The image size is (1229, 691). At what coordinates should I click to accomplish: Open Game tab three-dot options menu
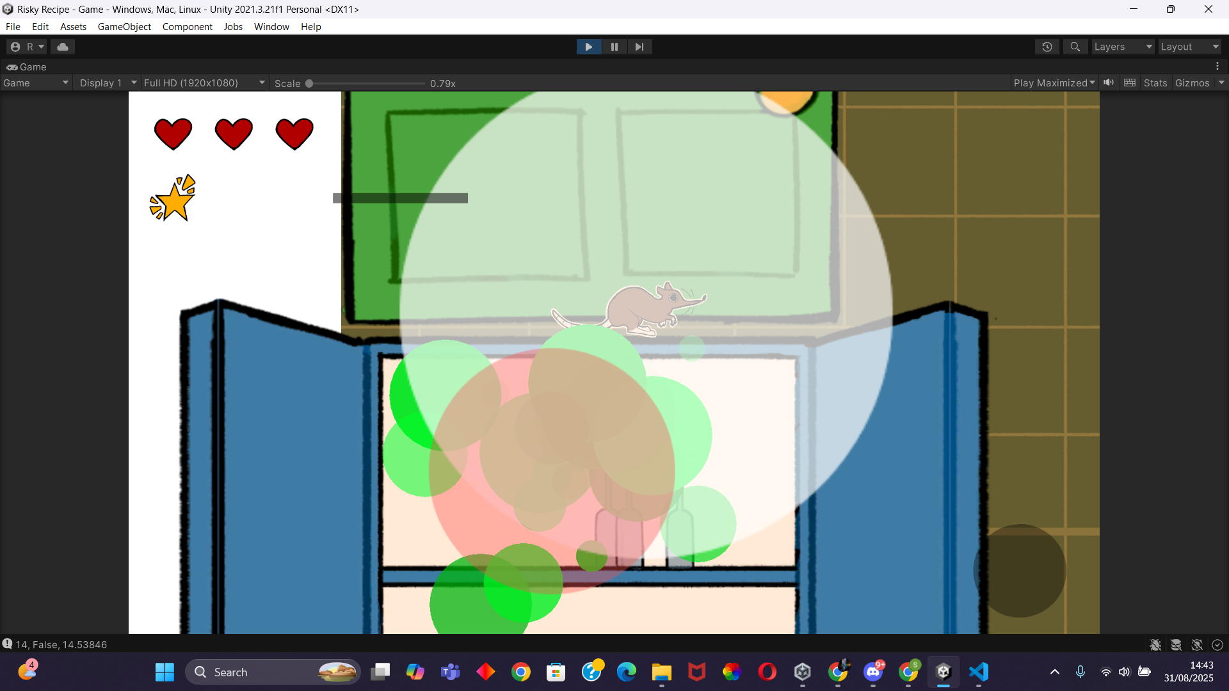click(1217, 67)
